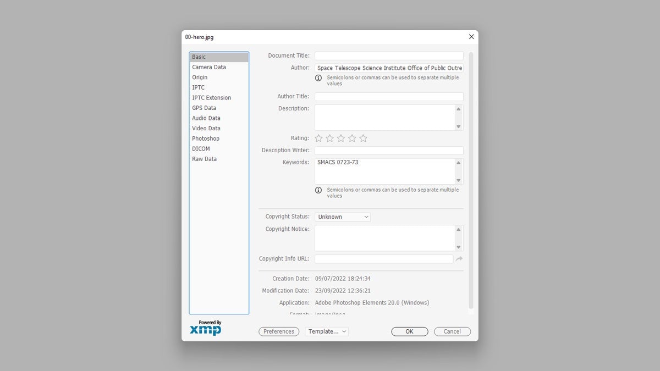Viewport: 660px width, 371px height.
Task: Open the Template dropdown
Action: (326, 331)
